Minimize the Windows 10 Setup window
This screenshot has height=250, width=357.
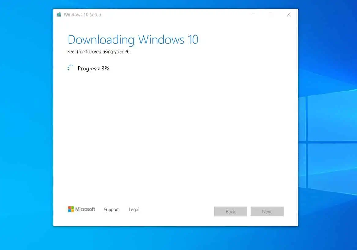(x=253, y=15)
